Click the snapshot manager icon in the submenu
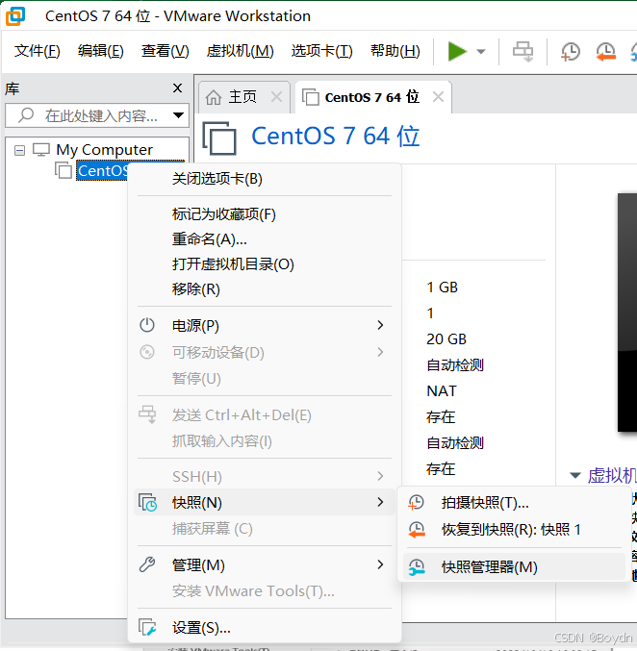This screenshot has height=651, width=637. 417,567
